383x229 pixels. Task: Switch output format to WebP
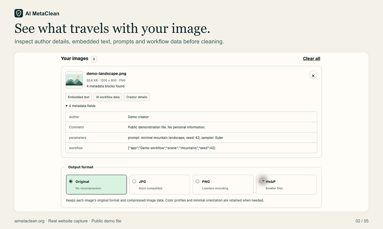click(286, 185)
